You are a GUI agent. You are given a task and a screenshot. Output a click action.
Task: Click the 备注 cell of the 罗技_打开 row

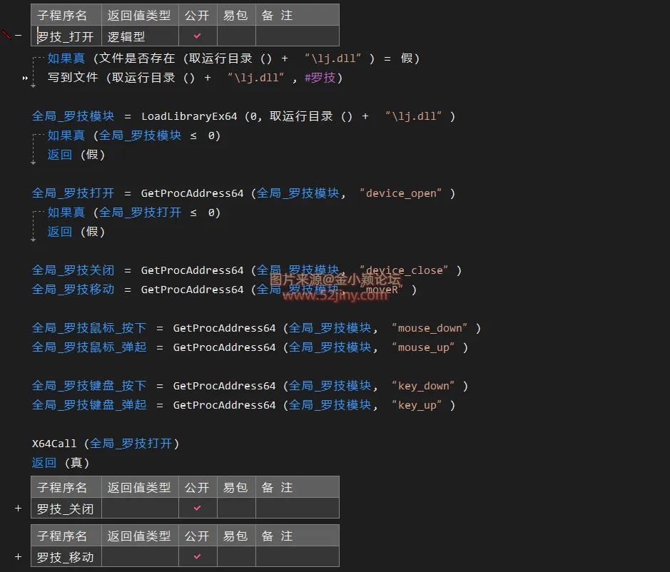(298, 34)
